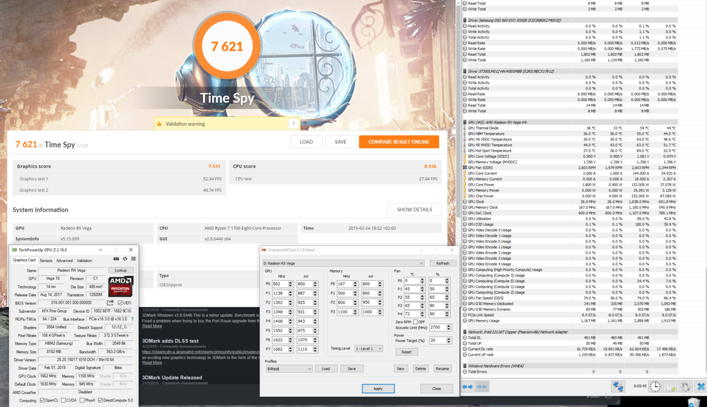This screenshot has width=707, height=407.
Task: Click GPU-Z refresh icon
Action: click(x=125, y=259)
